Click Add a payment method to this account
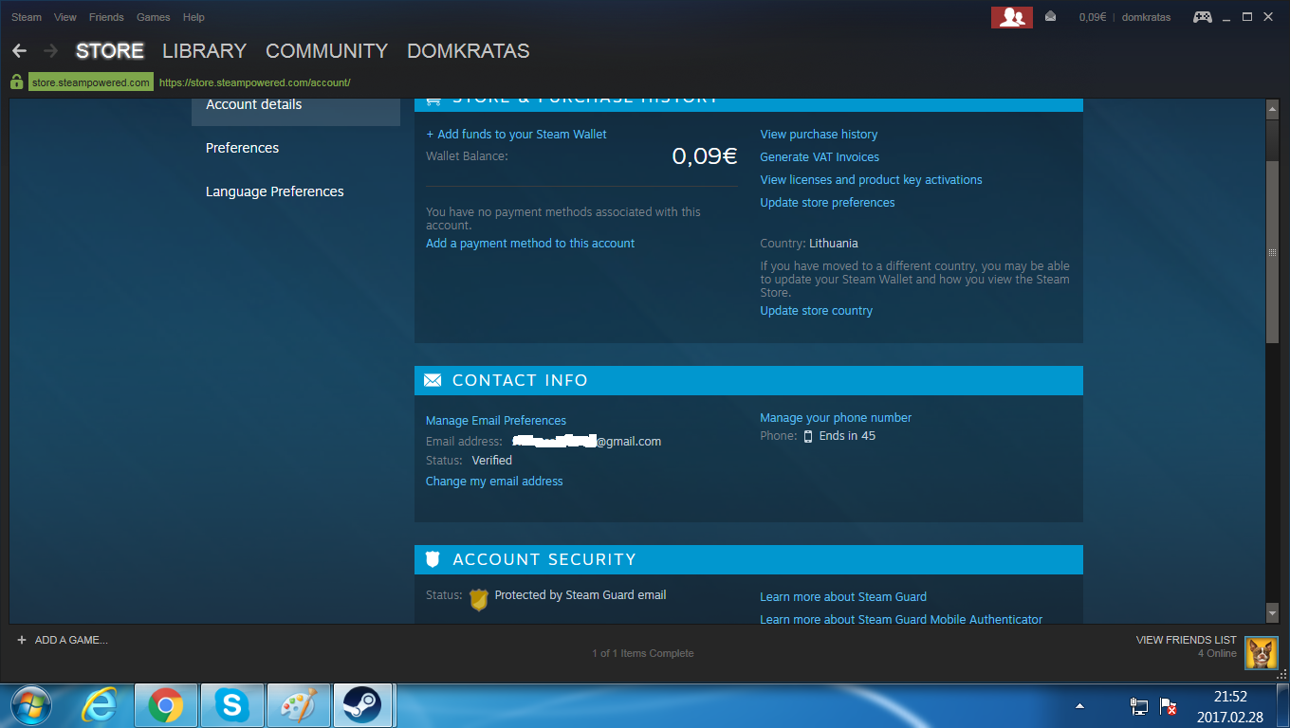Viewport: 1290px width, 728px height. (x=530, y=244)
